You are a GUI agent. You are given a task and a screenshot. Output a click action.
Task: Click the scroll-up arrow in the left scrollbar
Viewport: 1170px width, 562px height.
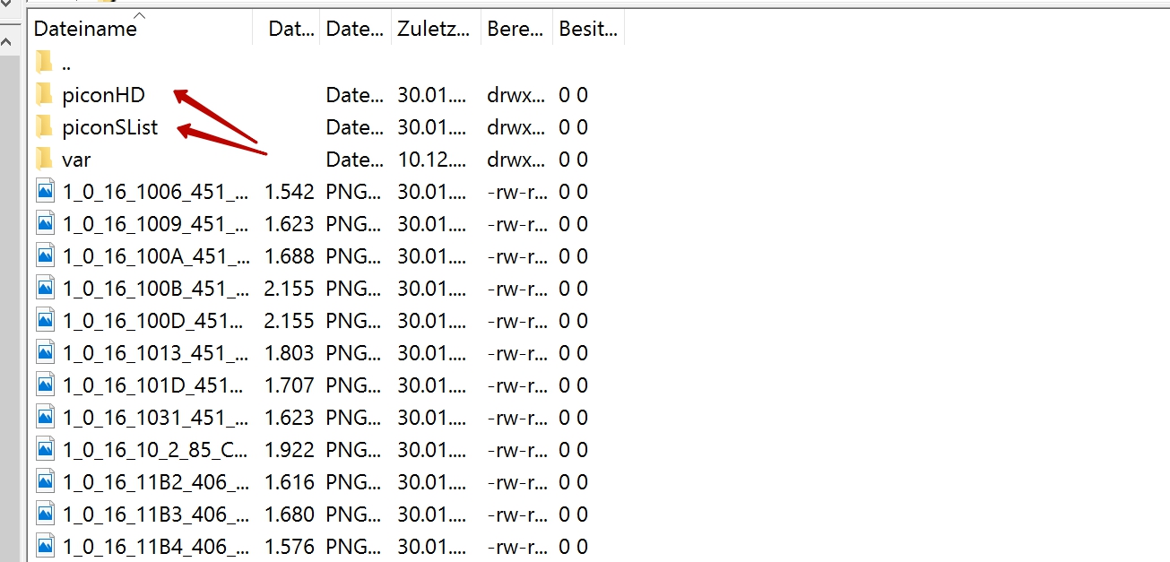point(10,40)
